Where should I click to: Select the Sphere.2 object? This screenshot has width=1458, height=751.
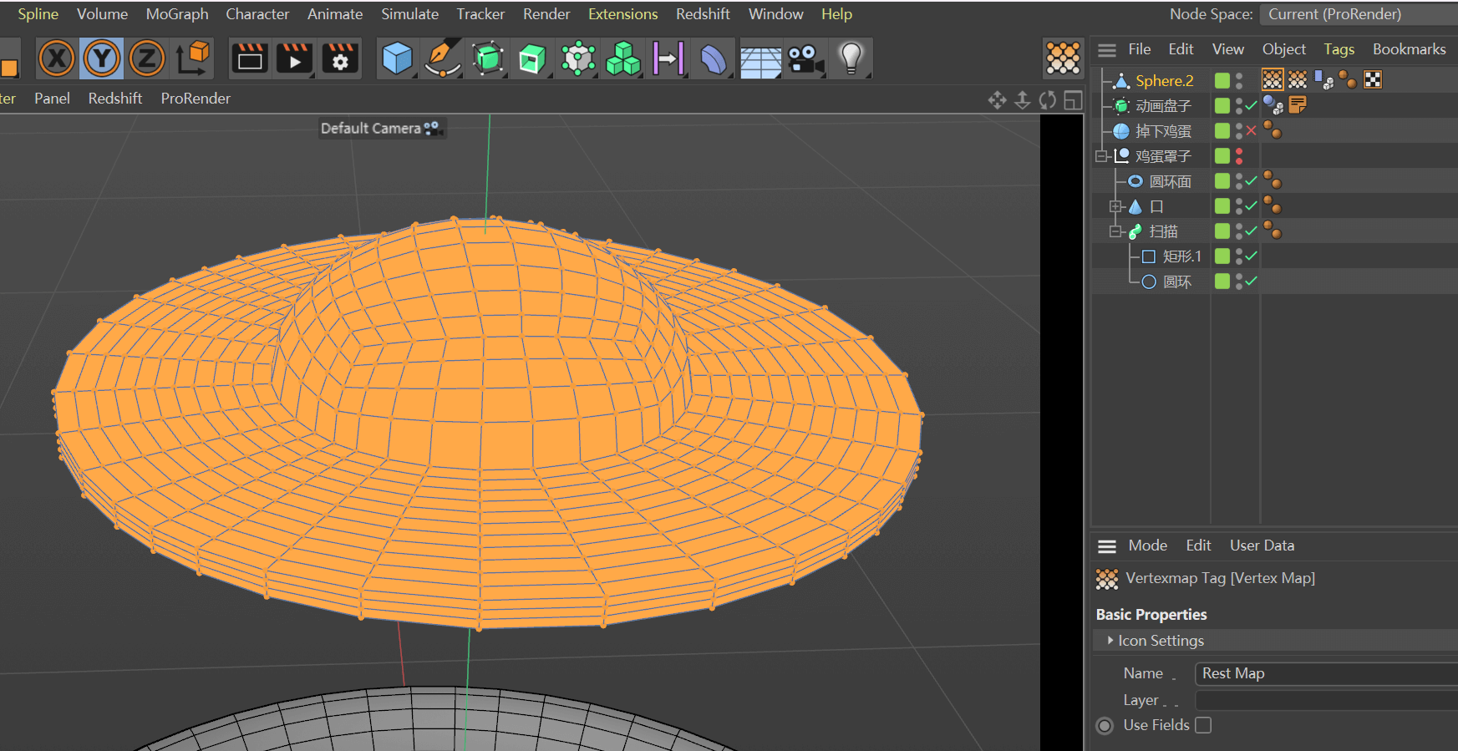[x=1164, y=80]
